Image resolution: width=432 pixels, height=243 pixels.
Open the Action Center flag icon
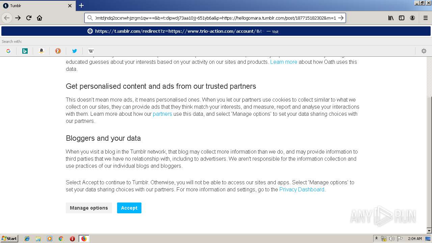pos(400,239)
